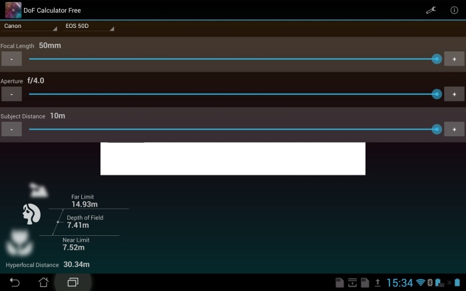Image resolution: width=466 pixels, height=291 pixels.
Task: Click the Focal Length slider handle
Action: pyautogui.click(x=437, y=59)
